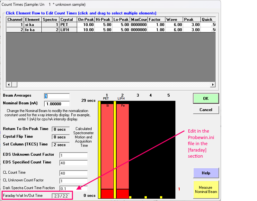Viewport: 257px width, 201px height.
Task: Select the si ka element row
Action: pos(33,25)
